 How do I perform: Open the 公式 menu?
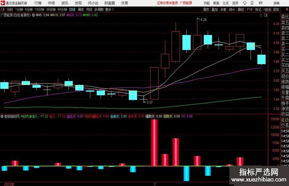click(225, 3)
